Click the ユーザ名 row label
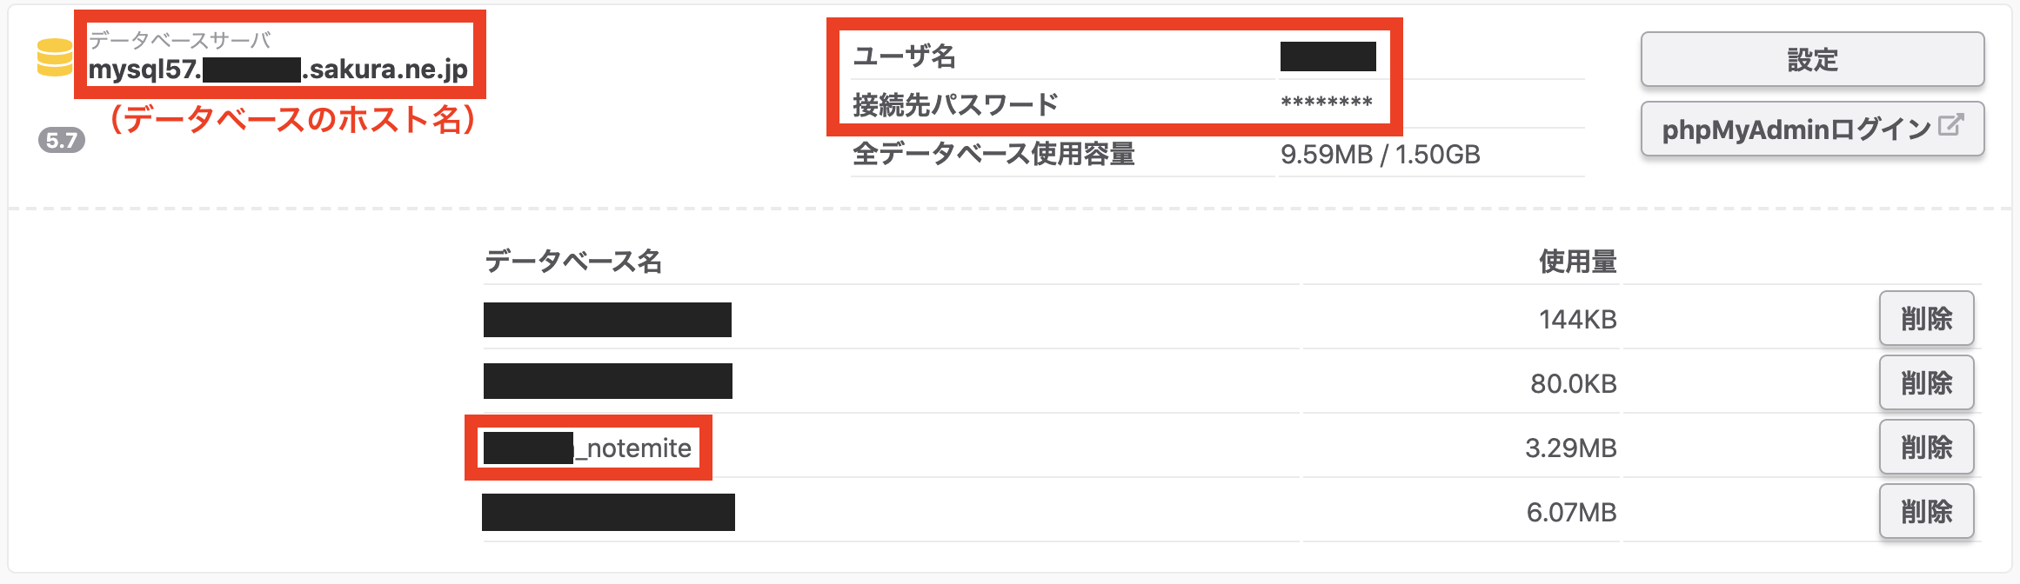Viewport: 2020px width, 584px height. point(905,56)
